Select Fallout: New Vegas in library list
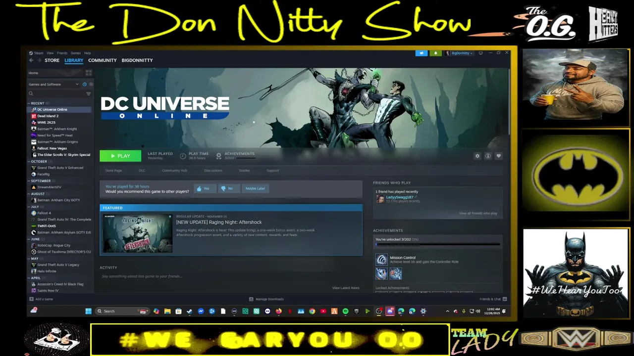634x356 pixels. click(52, 148)
